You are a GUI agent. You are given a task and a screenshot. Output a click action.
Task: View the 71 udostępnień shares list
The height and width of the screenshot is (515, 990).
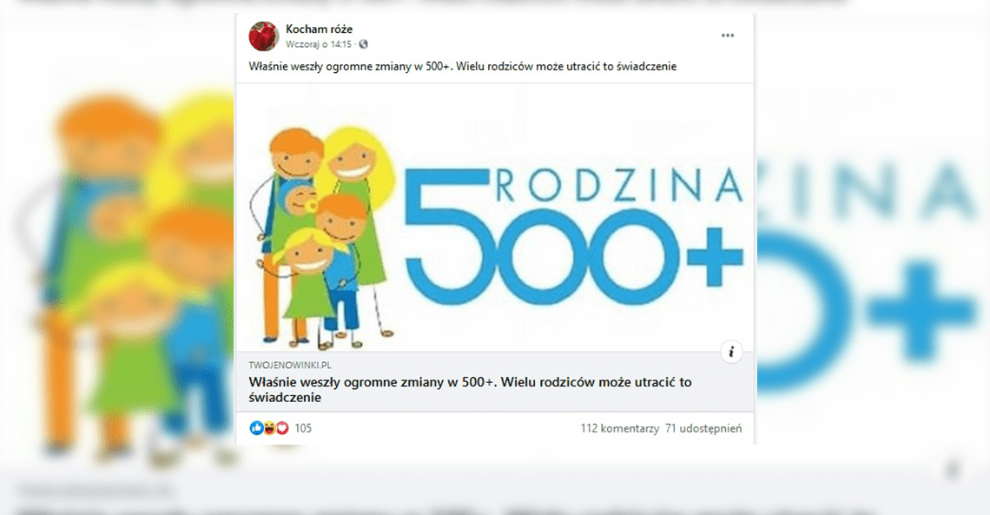click(x=703, y=428)
